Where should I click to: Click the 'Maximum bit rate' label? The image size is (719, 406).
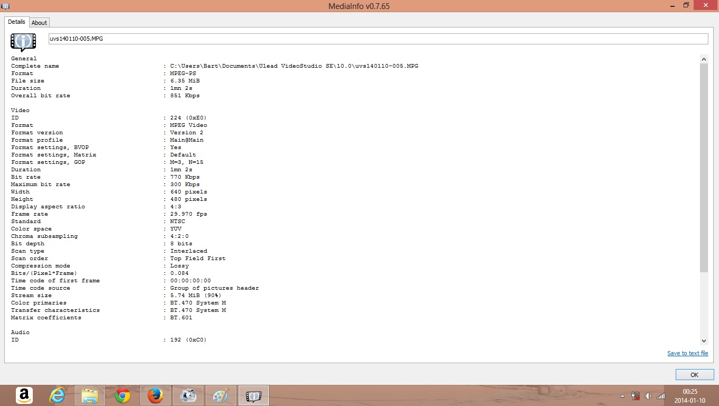(x=41, y=184)
